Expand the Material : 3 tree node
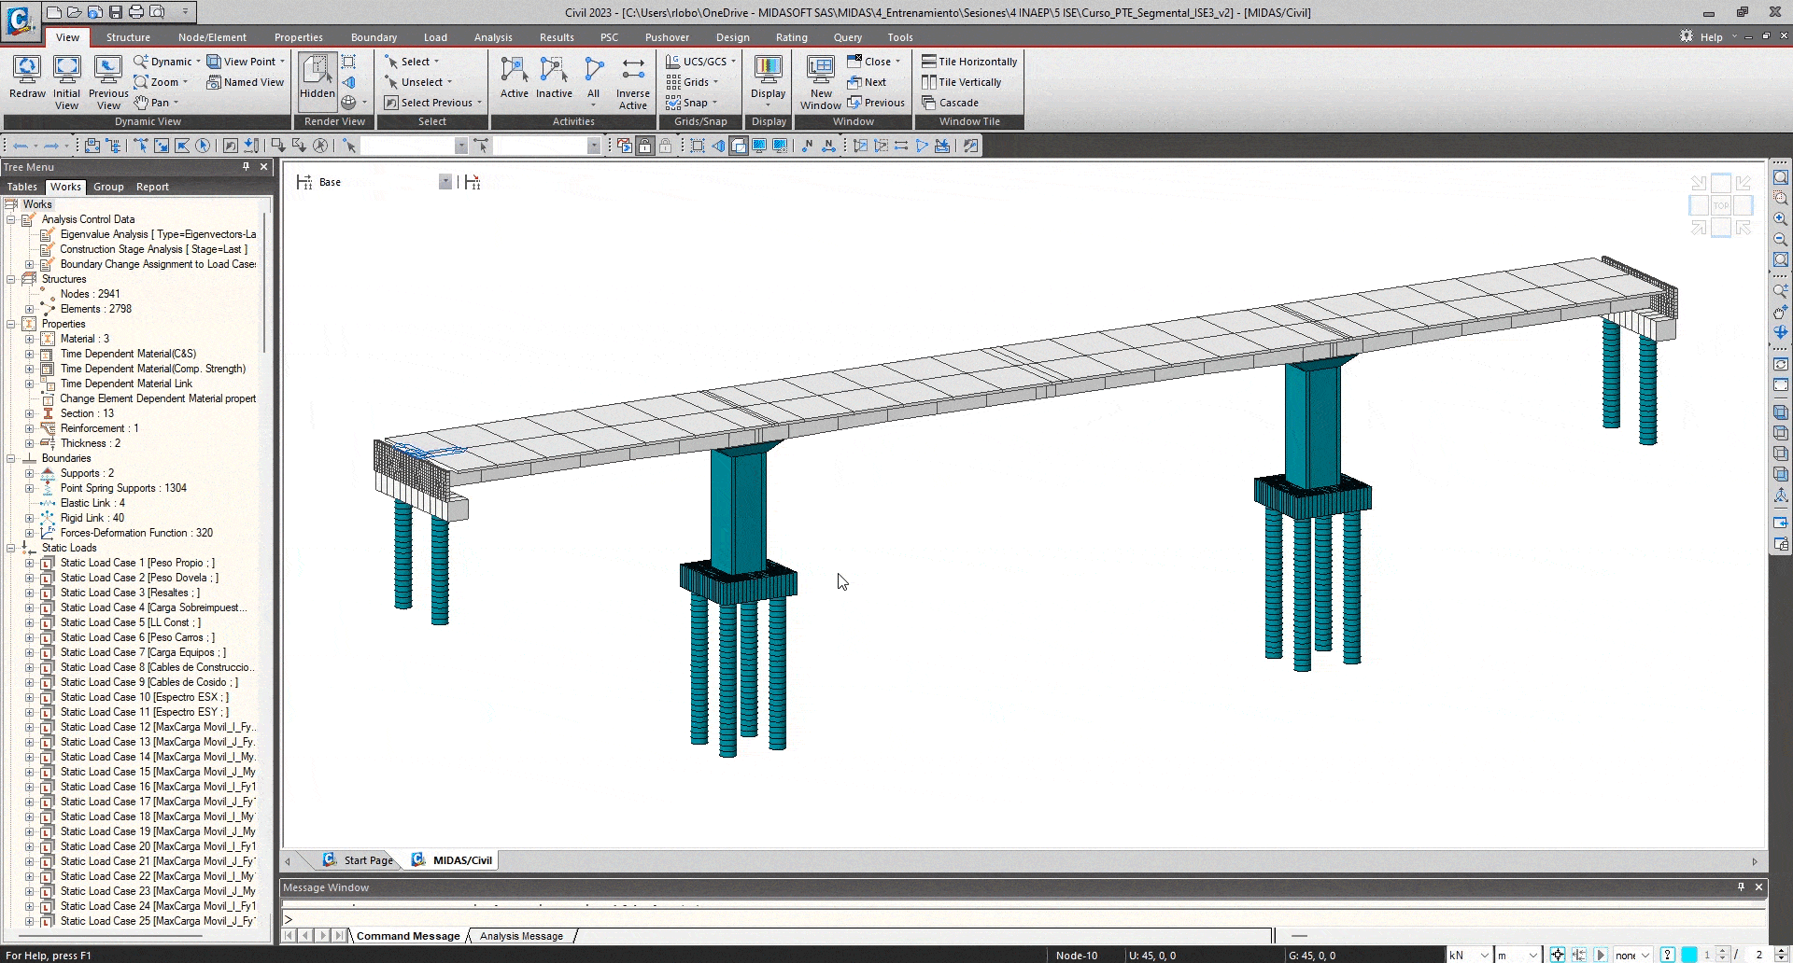 tap(29, 339)
